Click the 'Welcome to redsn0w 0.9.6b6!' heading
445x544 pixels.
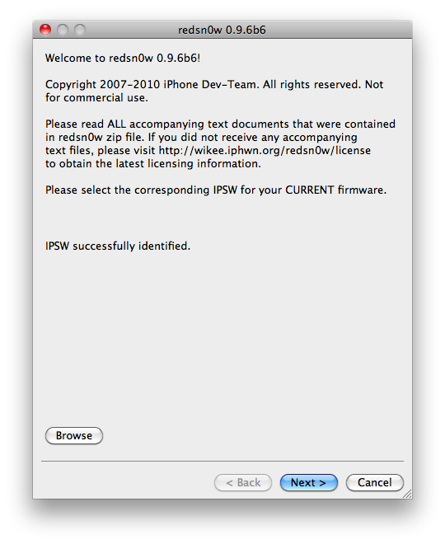[123, 58]
